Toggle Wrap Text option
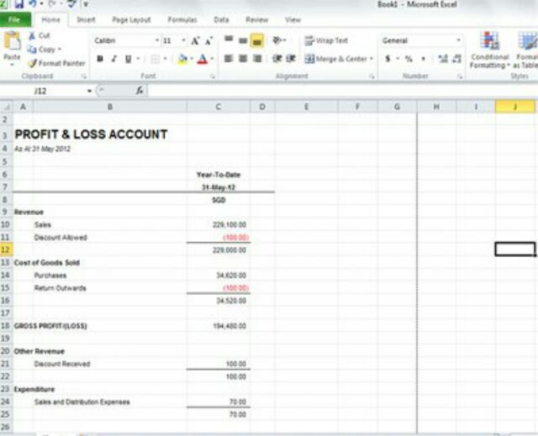 coord(326,40)
